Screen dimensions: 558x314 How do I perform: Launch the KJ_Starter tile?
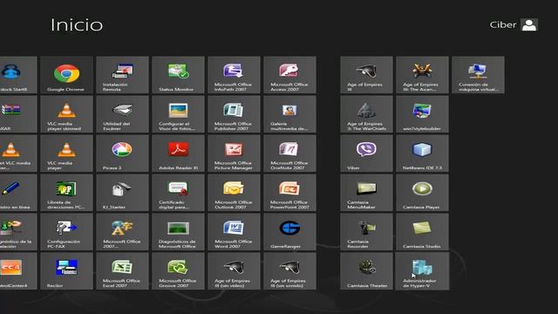122,193
